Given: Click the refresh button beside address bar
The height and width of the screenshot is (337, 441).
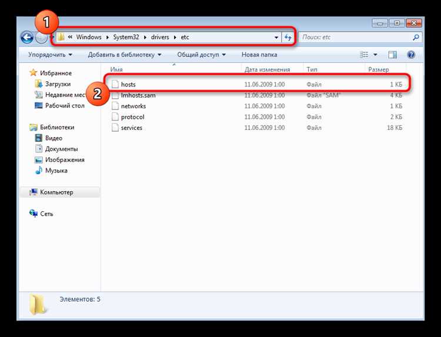Looking at the screenshot, I should (x=288, y=37).
